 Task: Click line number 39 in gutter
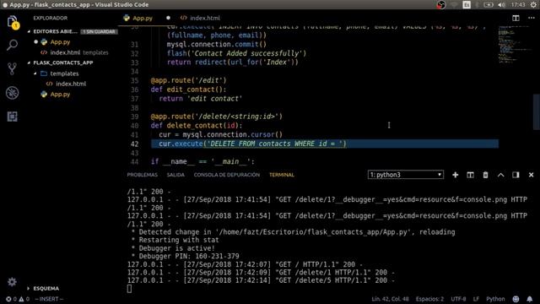tap(134, 117)
